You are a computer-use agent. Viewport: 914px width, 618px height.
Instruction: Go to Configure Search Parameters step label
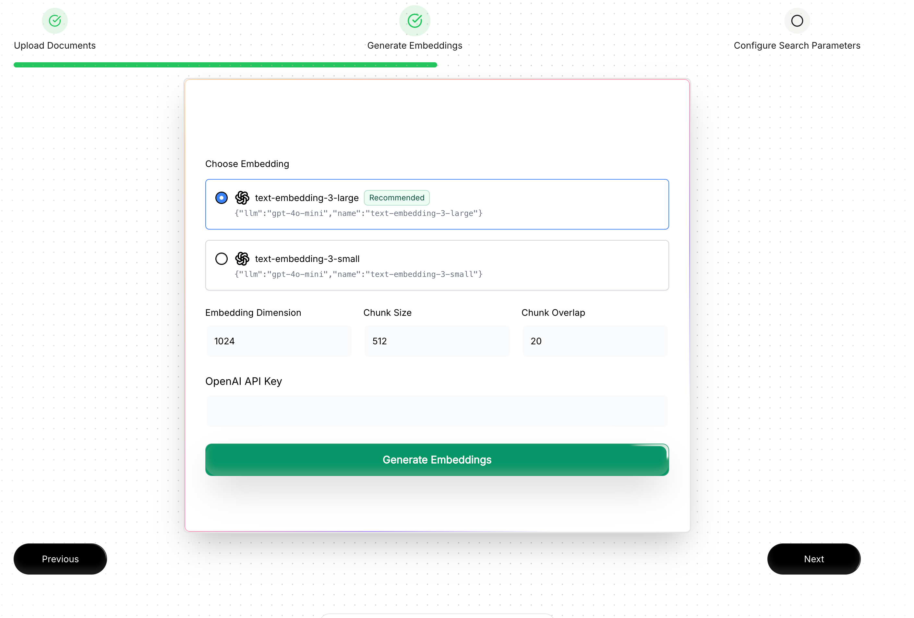(x=797, y=46)
